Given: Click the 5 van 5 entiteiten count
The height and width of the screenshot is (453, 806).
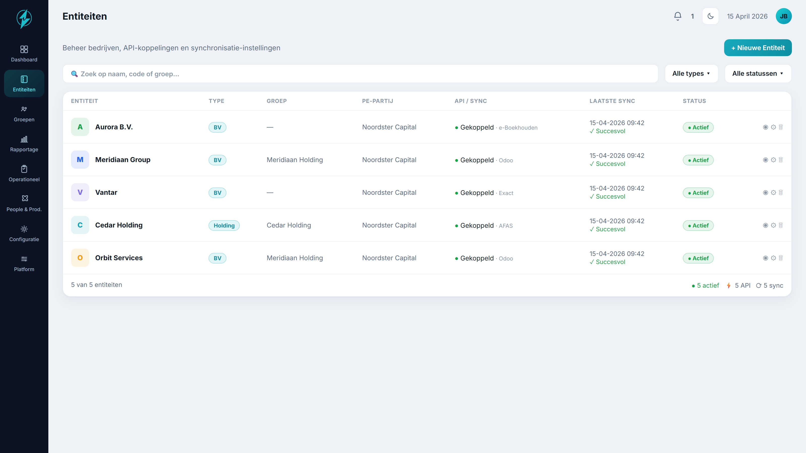Looking at the screenshot, I should [x=96, y=285].
